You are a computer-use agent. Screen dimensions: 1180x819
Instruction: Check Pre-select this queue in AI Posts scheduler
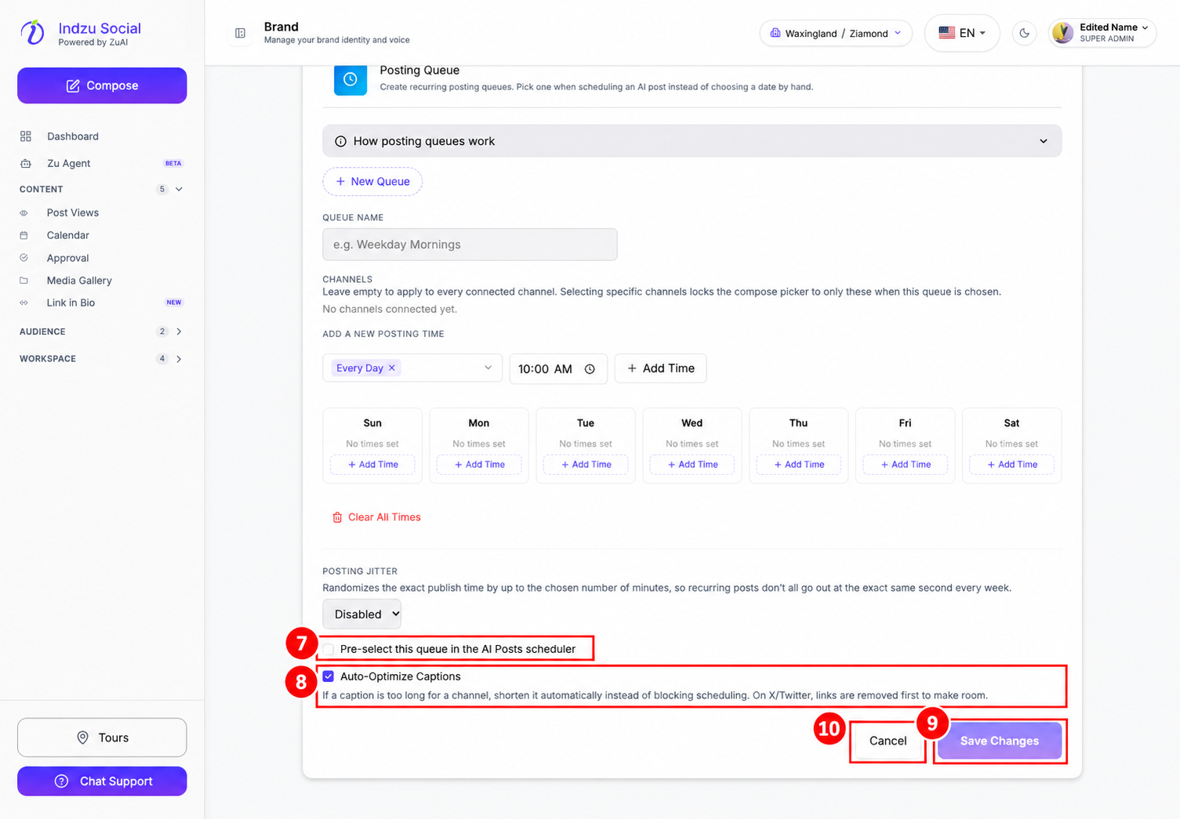click(329, 650)
